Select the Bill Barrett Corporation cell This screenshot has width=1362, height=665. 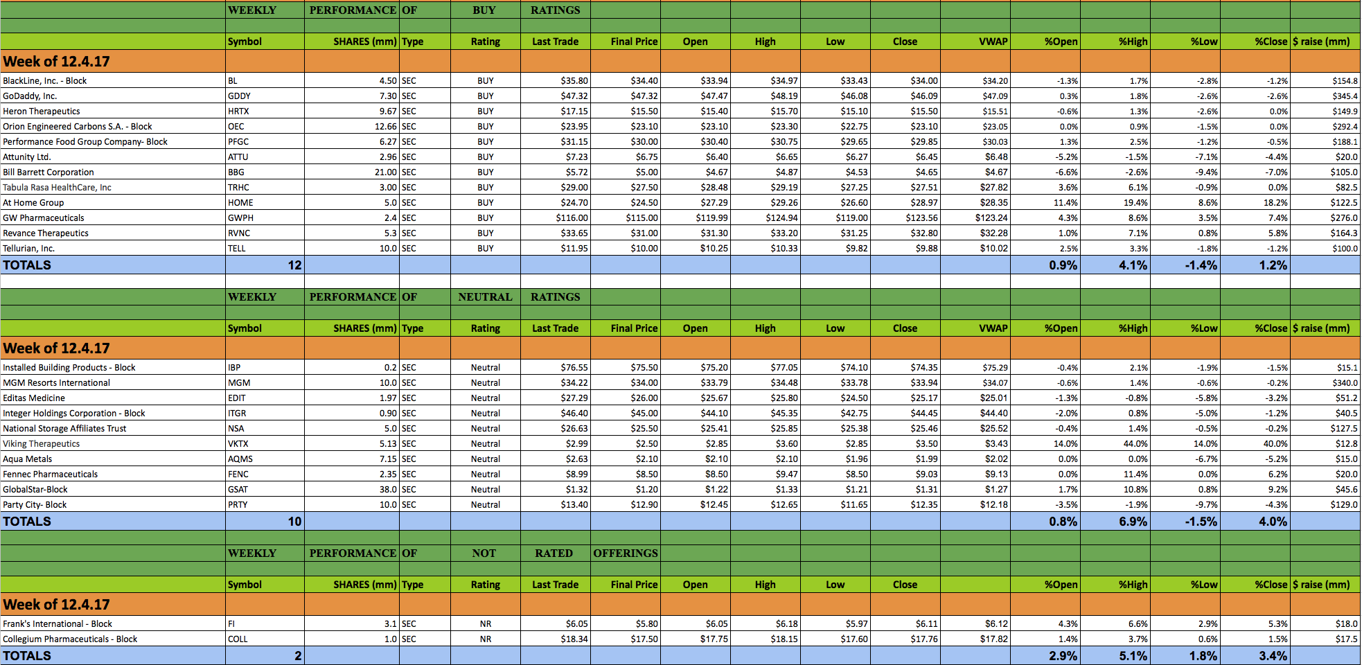113,172
